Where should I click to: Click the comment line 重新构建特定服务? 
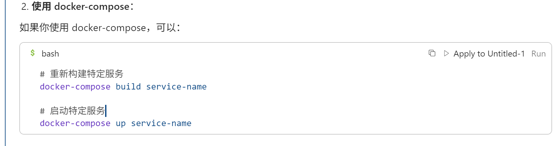(86, 74)
